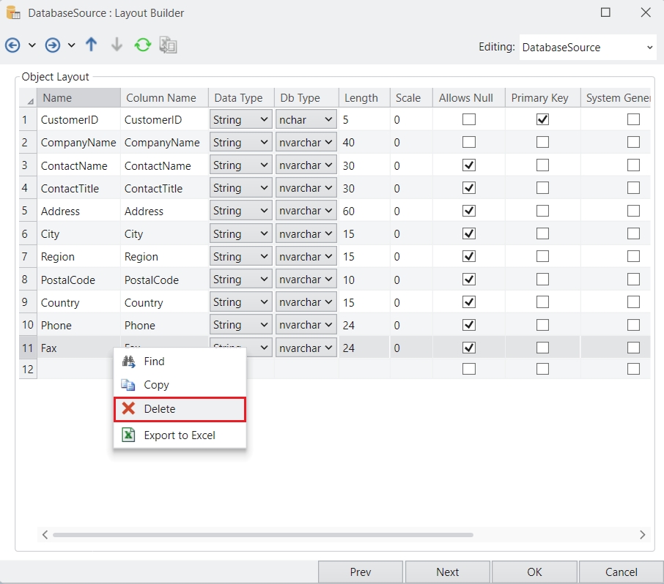The image size is (664, 584).
Task: Enable Allows Null for CompanyName row
Action: click(x=469, y=142)
